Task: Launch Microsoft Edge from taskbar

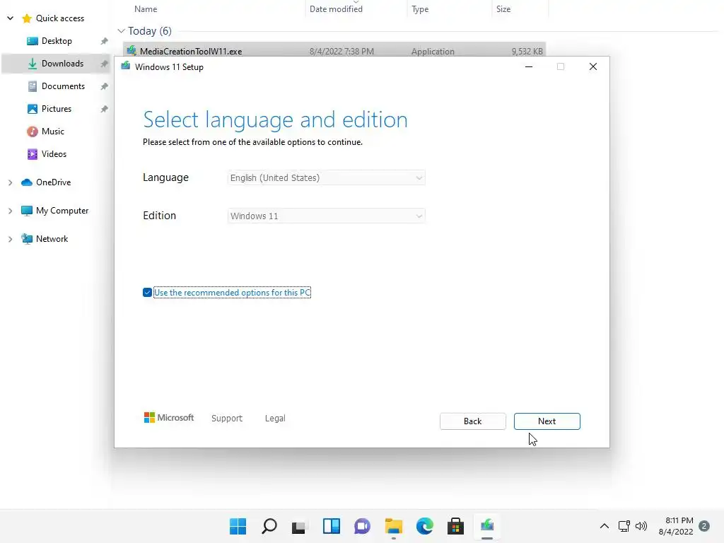Action: (424, 526)
